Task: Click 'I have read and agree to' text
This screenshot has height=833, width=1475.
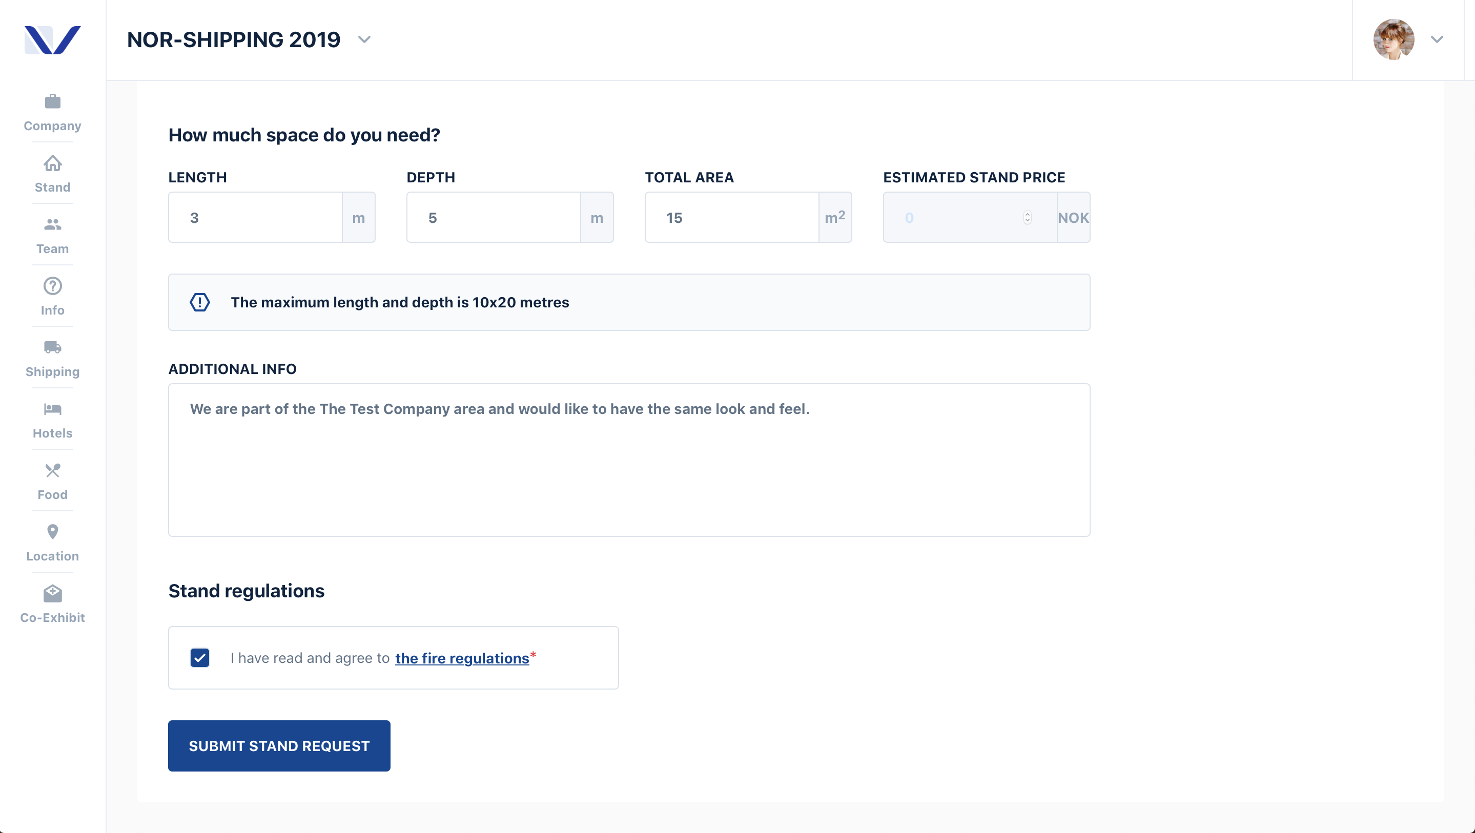Action: pos(310,658)
